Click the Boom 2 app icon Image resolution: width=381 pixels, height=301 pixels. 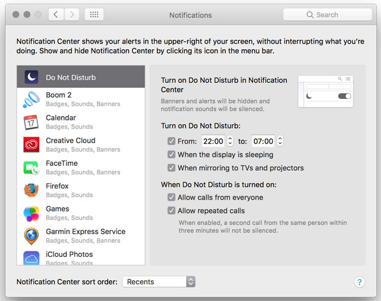31,100
